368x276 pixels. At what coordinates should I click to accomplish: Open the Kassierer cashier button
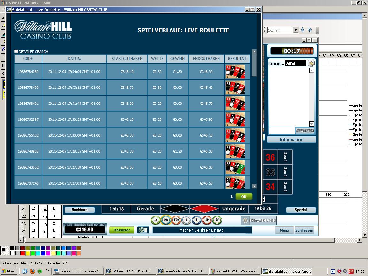pos(122,230)
